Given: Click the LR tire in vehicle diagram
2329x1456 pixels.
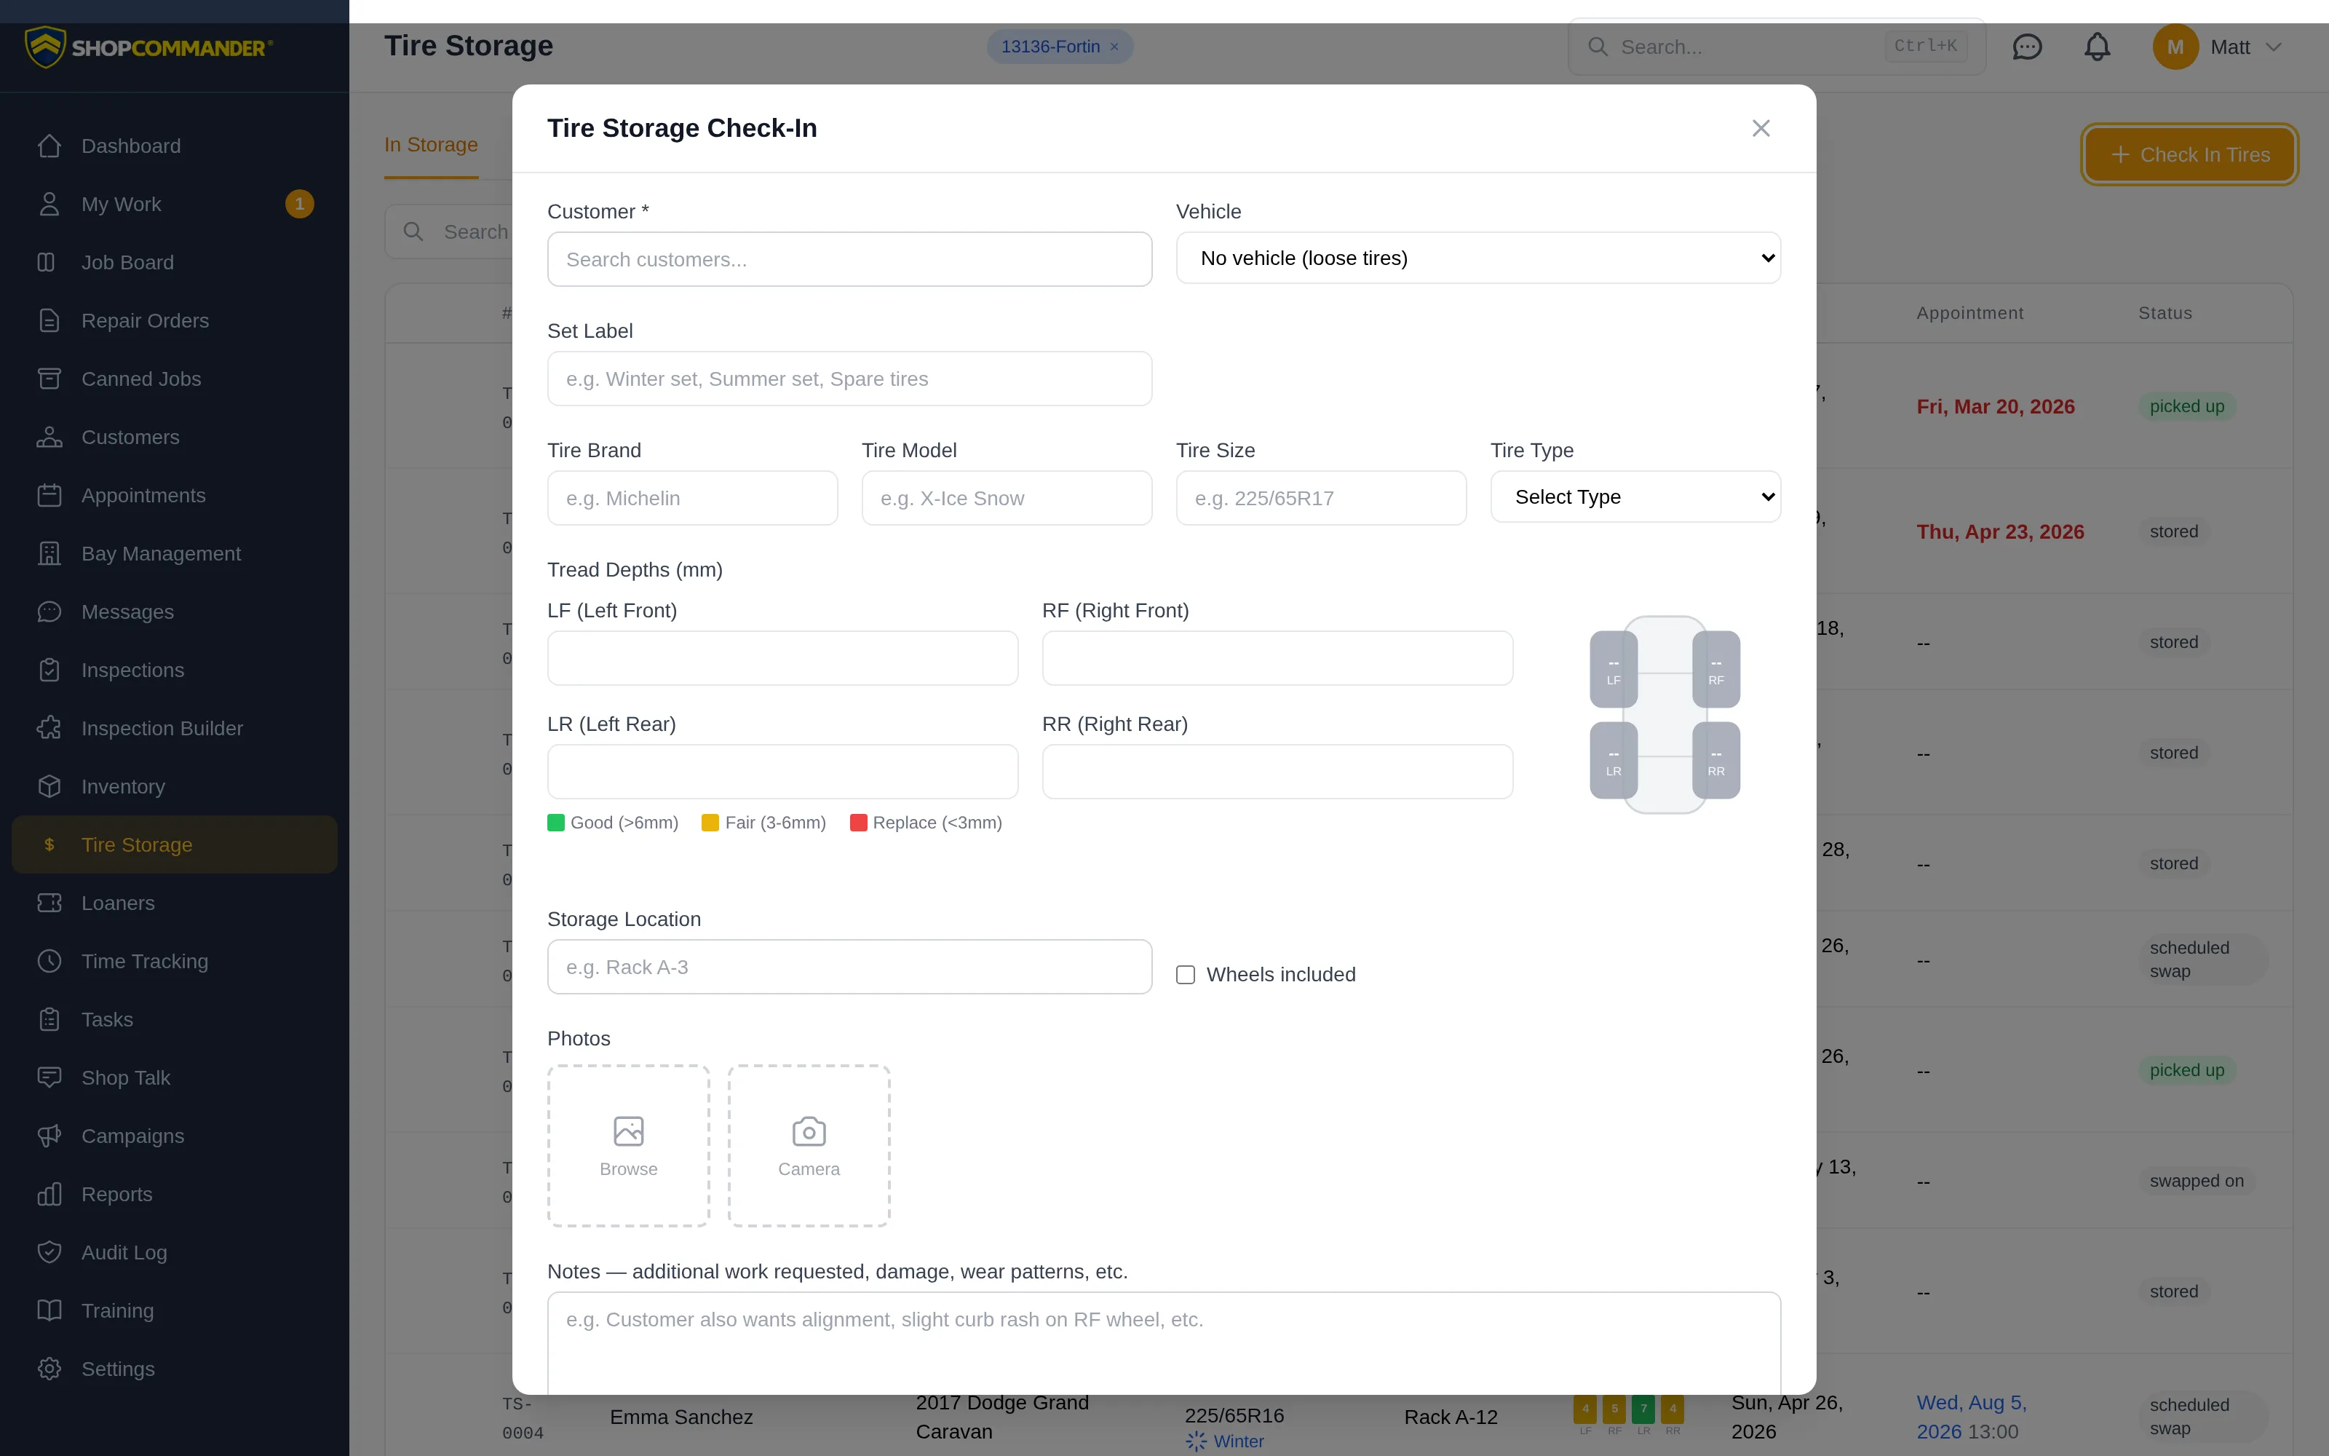Looking at the screenshot, I should coord(1614,761).
